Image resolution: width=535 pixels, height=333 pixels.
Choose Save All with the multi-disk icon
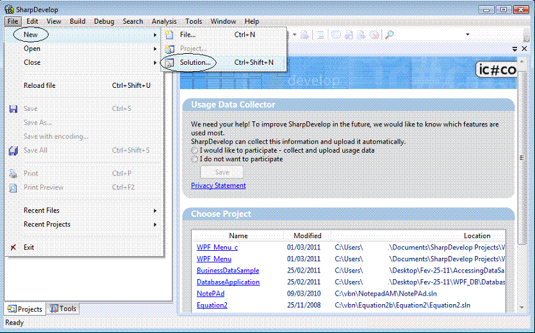coord(85,150)
